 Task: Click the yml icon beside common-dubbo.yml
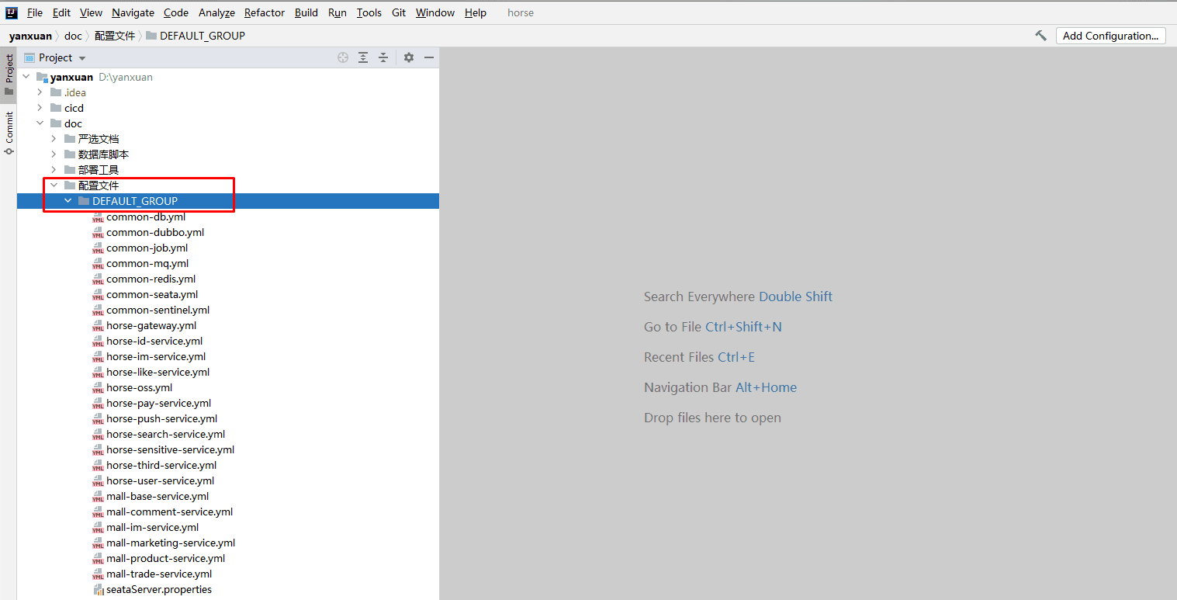point(98,233)
